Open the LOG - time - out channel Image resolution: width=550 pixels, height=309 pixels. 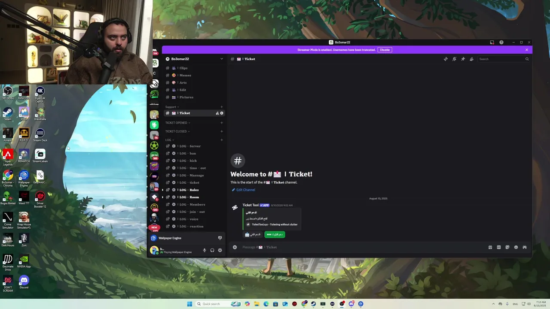click(194, 168)
